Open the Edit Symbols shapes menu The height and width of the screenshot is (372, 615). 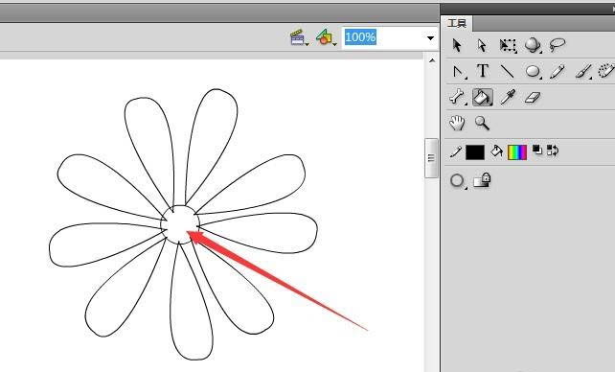[x=326, y=37]
